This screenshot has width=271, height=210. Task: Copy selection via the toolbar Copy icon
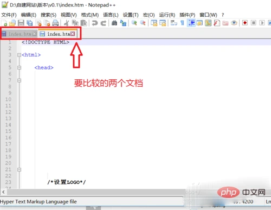click(x=75, y=23)
